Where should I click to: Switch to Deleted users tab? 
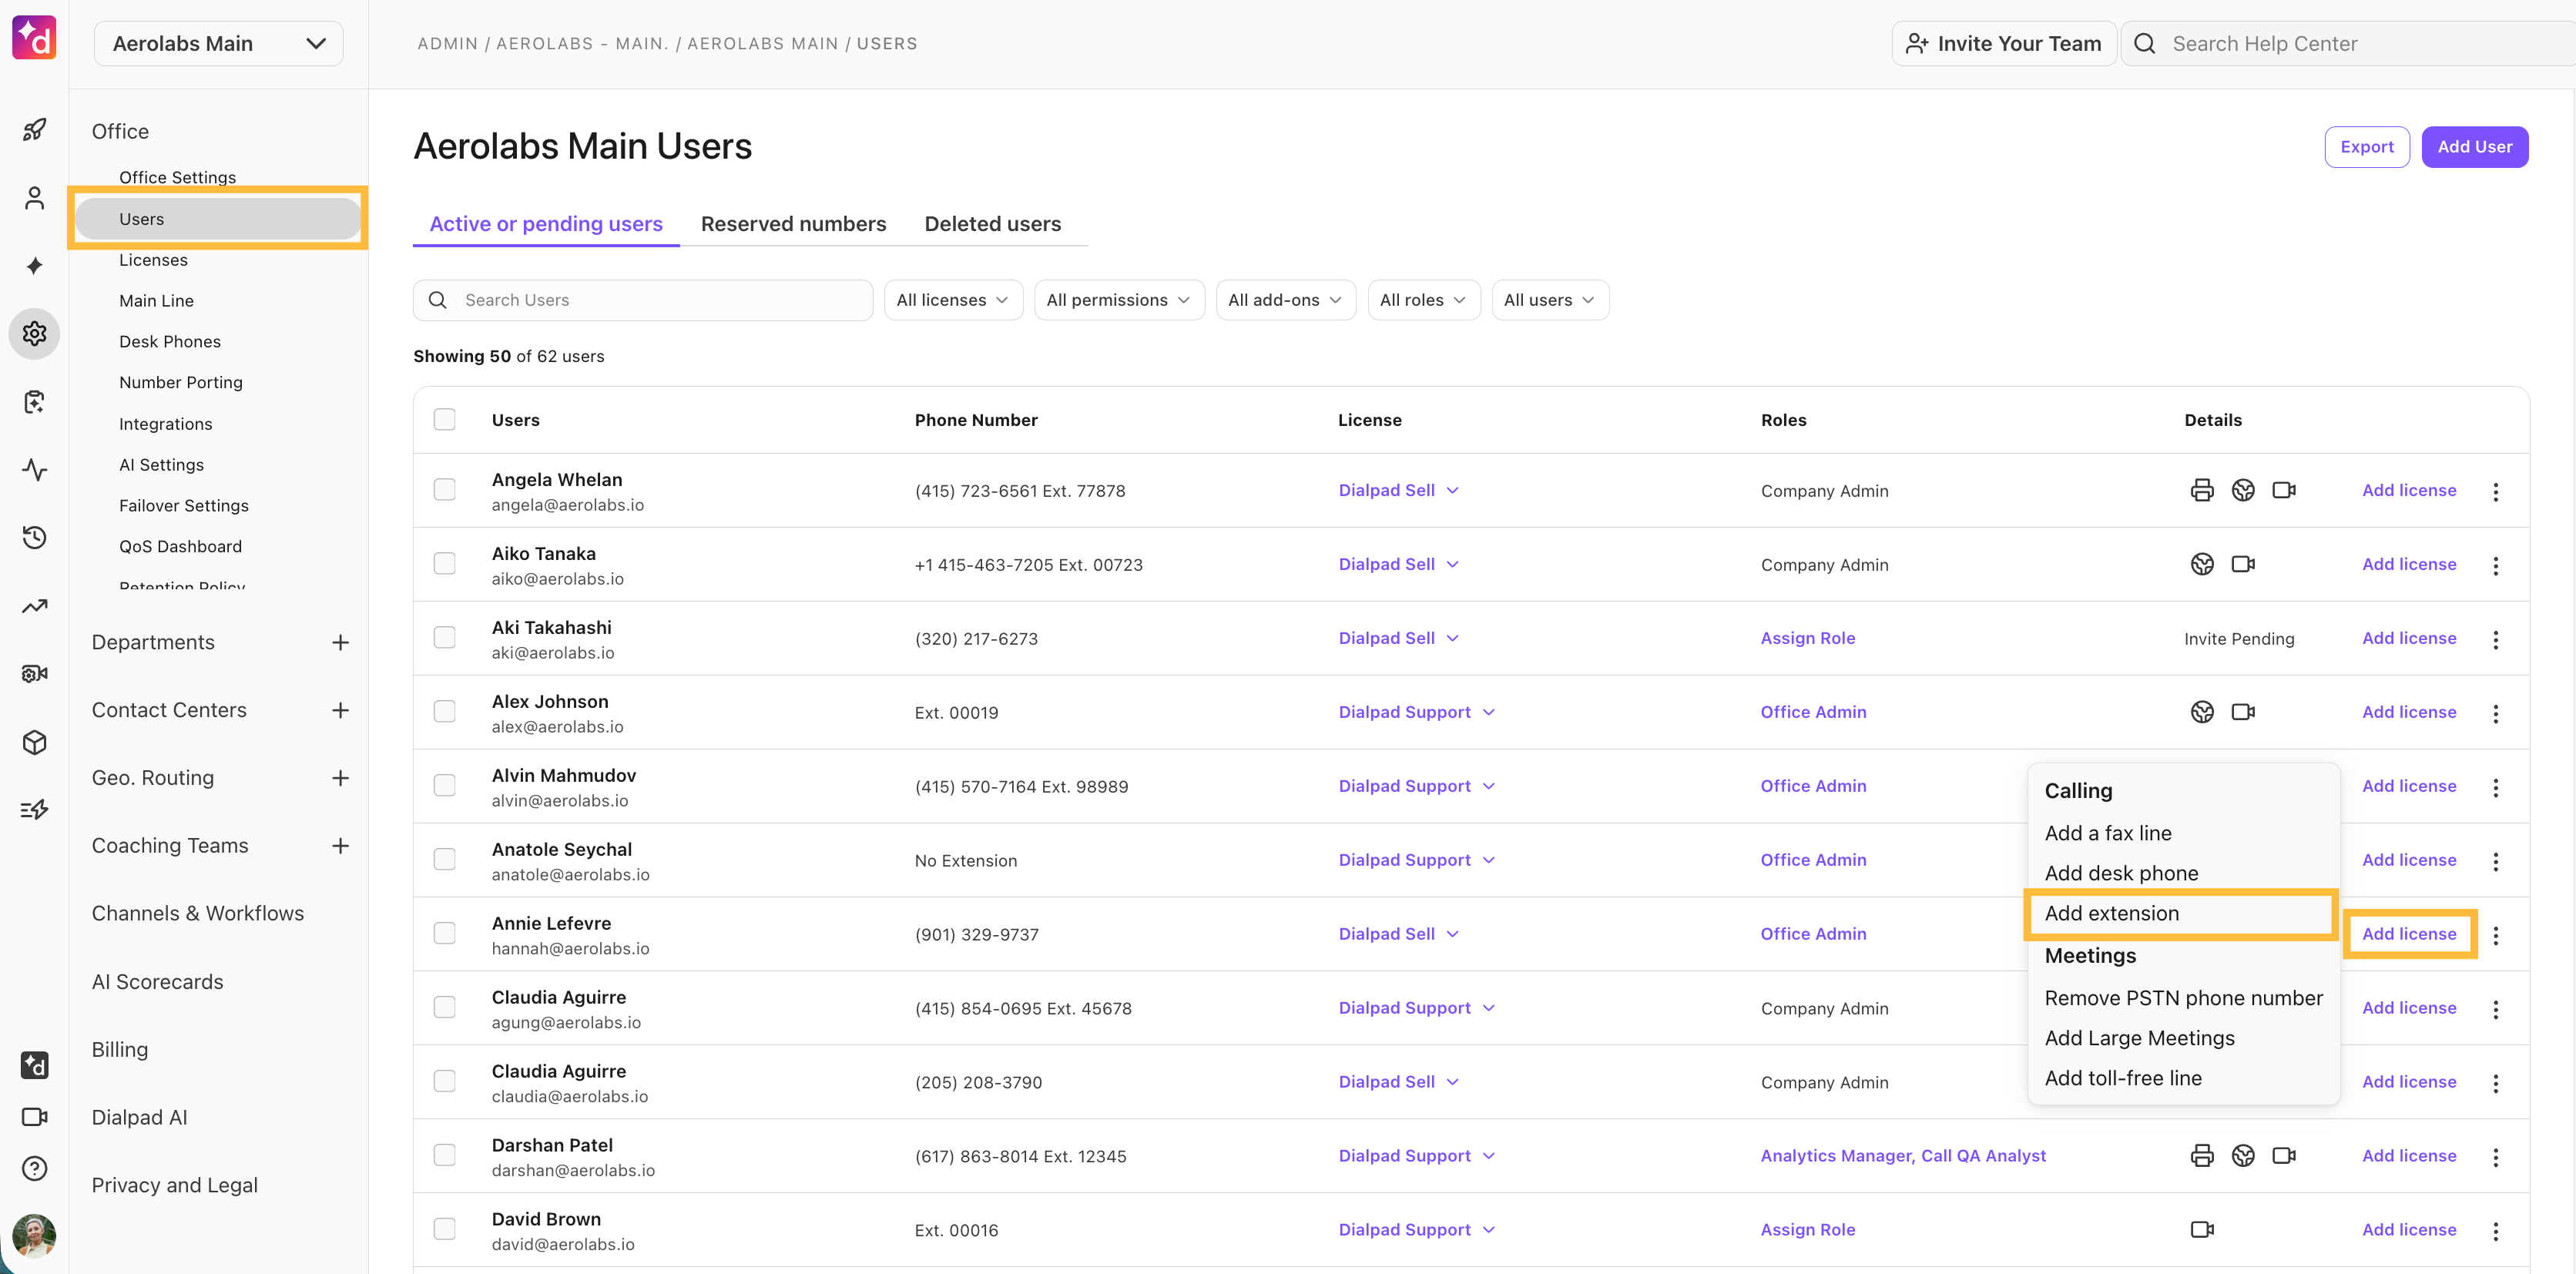(x=992, y=224)
